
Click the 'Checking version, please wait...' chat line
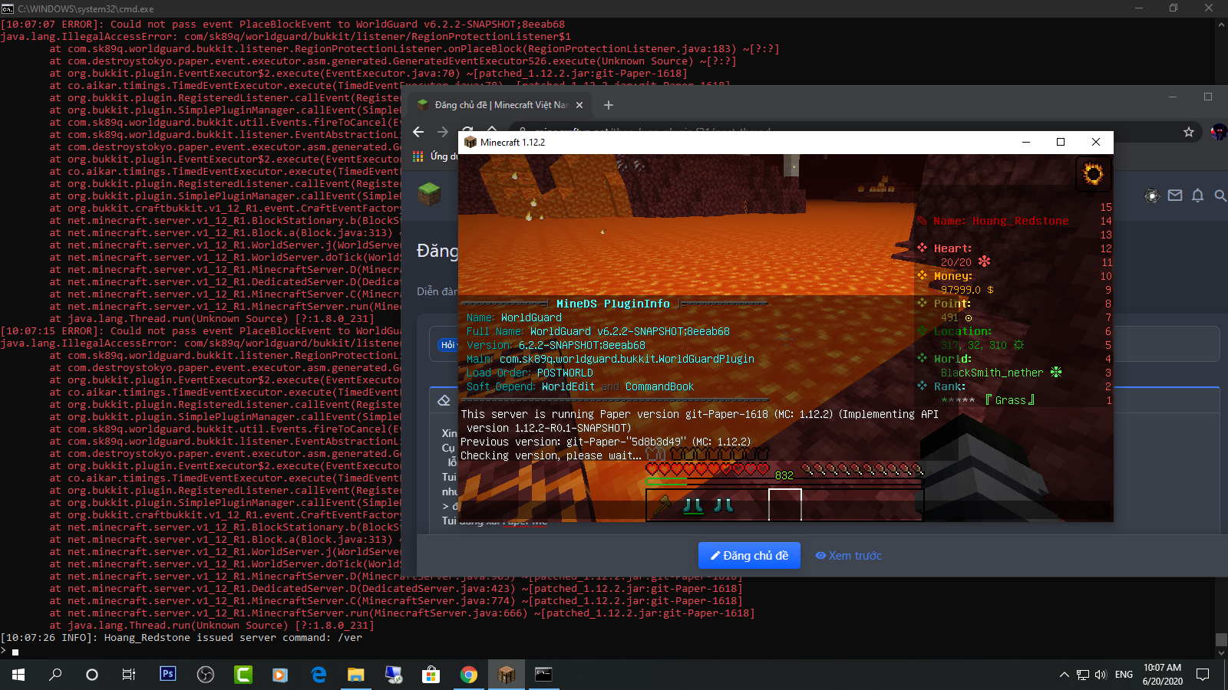click(551, 456)
